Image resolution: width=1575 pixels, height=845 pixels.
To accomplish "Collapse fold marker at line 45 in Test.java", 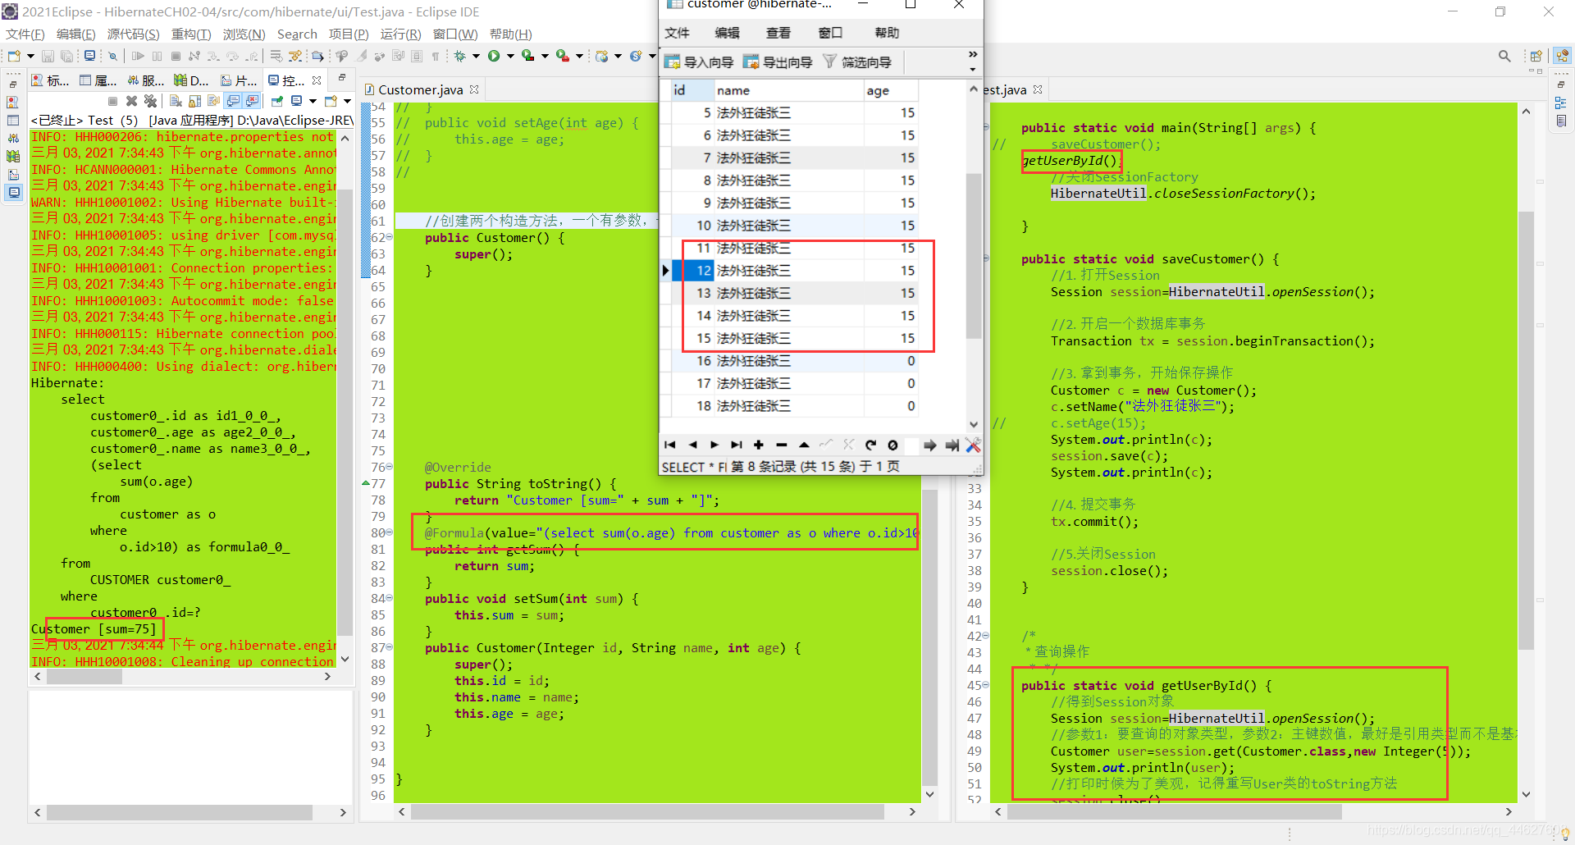I will coord(986,685).
